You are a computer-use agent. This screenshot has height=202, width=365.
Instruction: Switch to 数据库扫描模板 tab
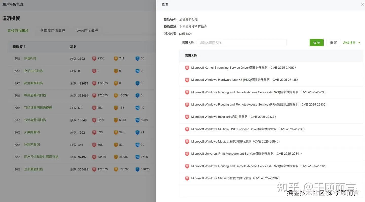click(53, 31)
